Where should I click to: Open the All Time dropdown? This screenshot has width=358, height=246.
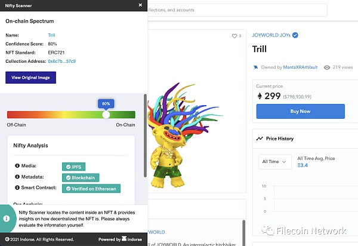coord(275,162)
